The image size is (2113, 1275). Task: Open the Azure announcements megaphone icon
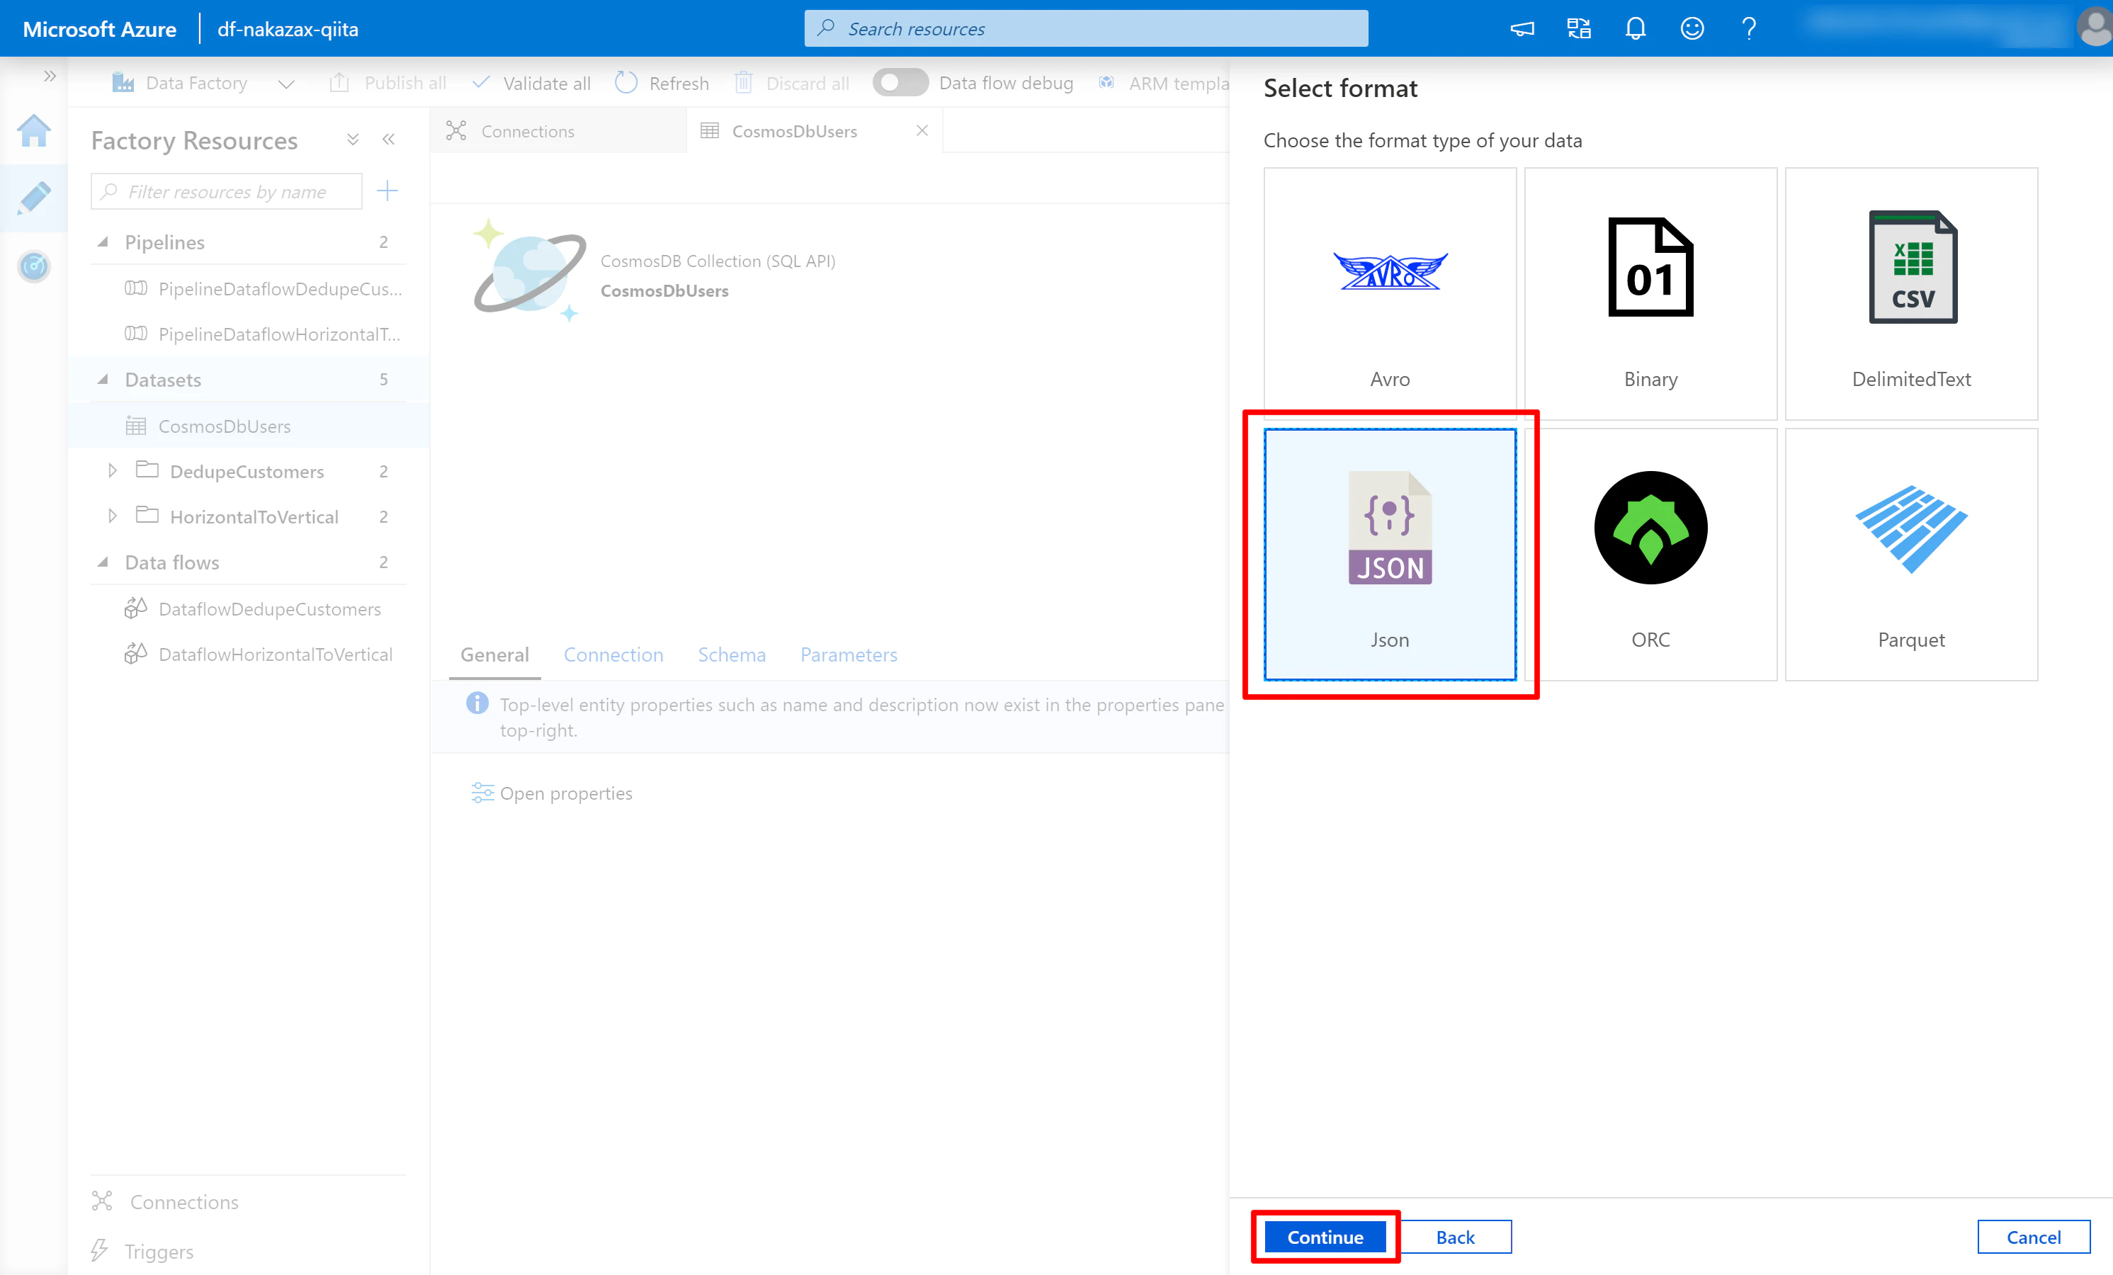[x=1522, y=28]
